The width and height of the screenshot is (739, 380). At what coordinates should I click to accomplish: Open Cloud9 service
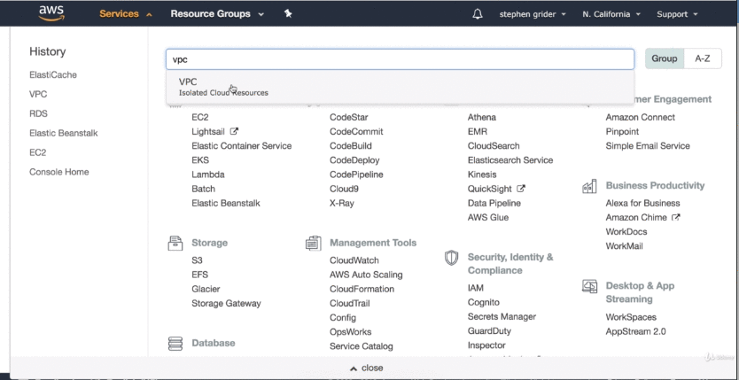click(x=344, y=189)
